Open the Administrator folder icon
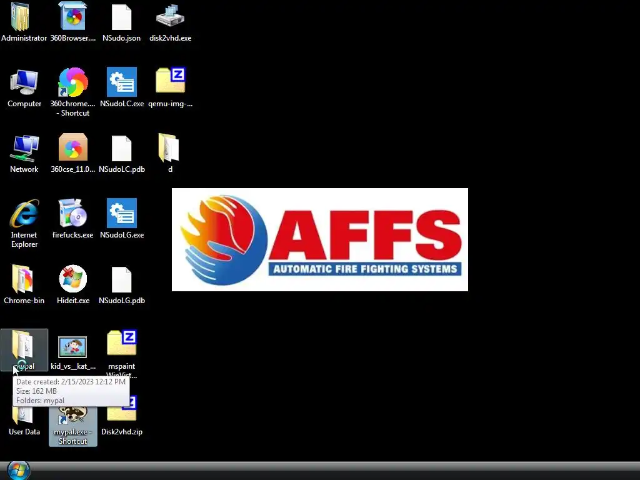 [x=21, y=16]
